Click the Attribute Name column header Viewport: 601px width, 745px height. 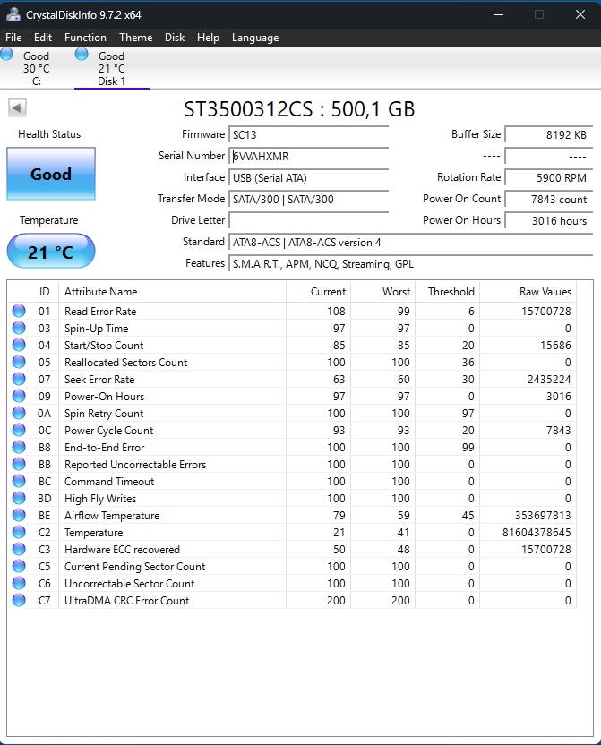[173, 292]
